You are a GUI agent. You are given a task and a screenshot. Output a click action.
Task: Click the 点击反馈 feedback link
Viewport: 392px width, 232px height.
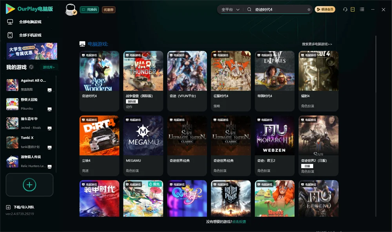coord(239,221)
